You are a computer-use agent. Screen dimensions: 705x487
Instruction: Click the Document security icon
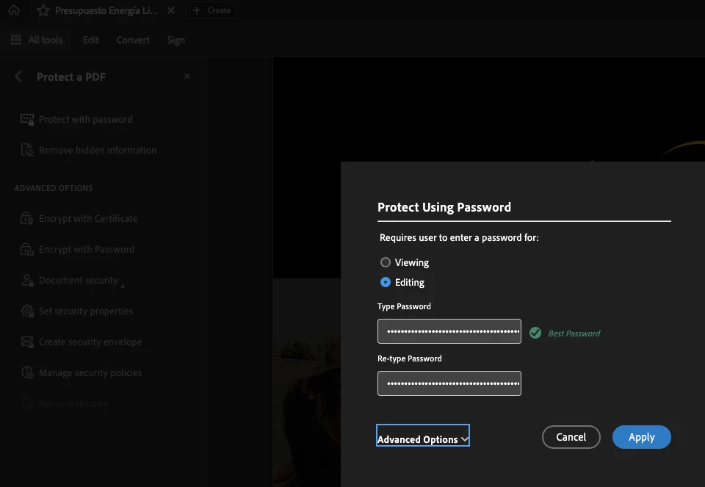coord(27,280)
